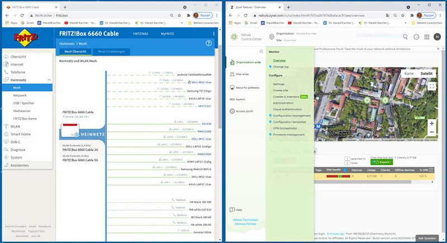The image size is (447, 243).
Task: Open the WLAN section in FRITZ!Box
Action: point(15,126)
